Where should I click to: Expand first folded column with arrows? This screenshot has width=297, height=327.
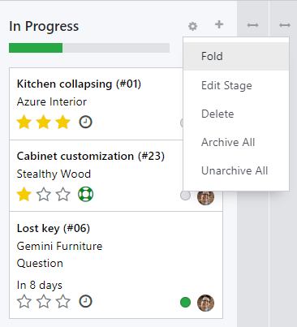pos(252,25)
